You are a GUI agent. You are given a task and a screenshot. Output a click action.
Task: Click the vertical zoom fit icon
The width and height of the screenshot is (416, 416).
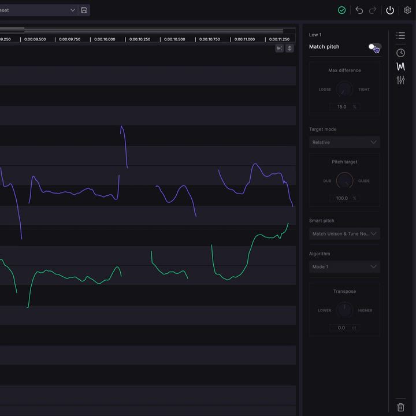tap(289, 49)
